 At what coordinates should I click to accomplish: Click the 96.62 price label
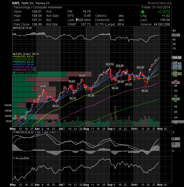72,81
